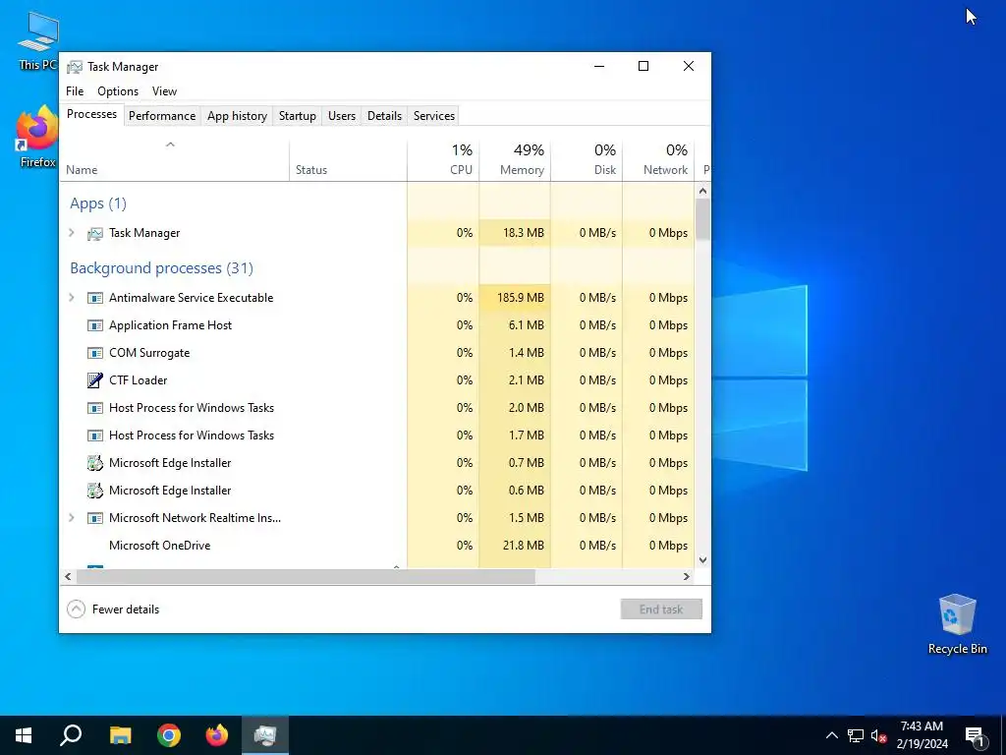Open the Recycle Bin desktop icon
The image size is (1006, 755).
click(x=957, y=624)
